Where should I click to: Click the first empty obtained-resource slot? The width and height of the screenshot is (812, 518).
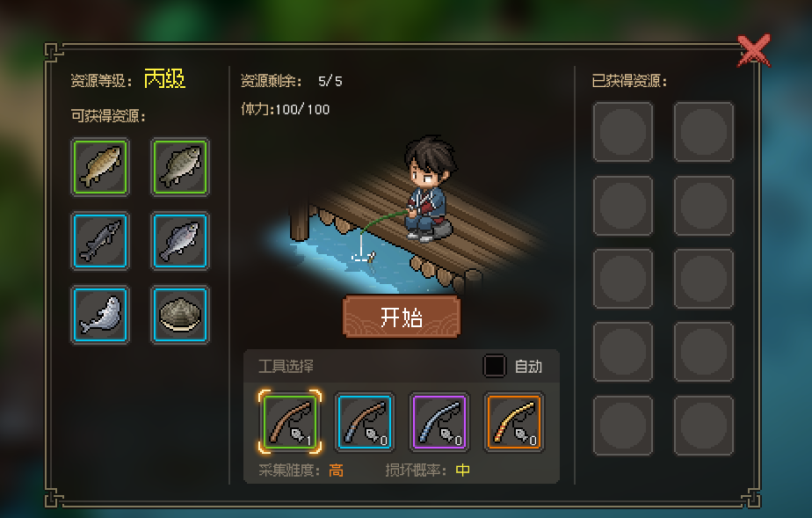(x=623, y=132)
